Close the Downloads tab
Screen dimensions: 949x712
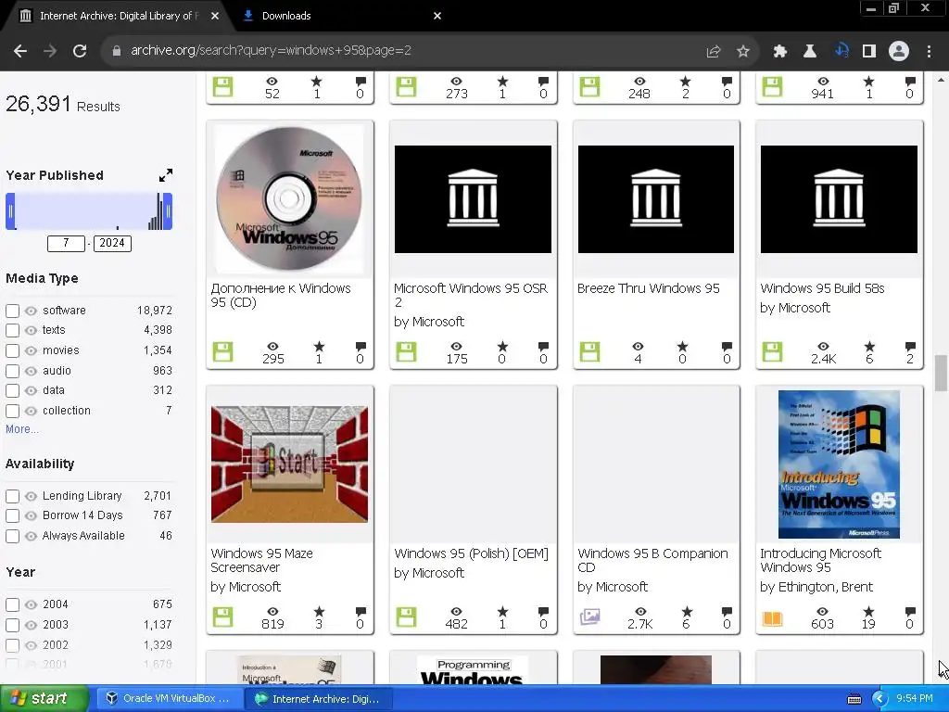437,16
